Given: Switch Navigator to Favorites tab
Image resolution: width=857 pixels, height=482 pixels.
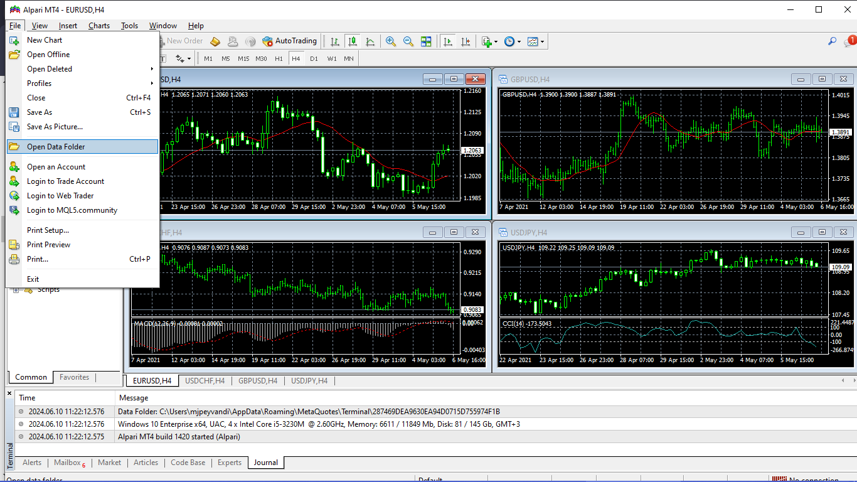Looking at the screenshot, I should click(x=75, y=377).
